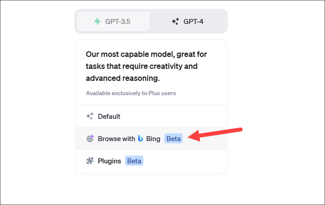Click the sparkles icon beside Default
This screenshot has height=205, width=325.
click(90, 116)
